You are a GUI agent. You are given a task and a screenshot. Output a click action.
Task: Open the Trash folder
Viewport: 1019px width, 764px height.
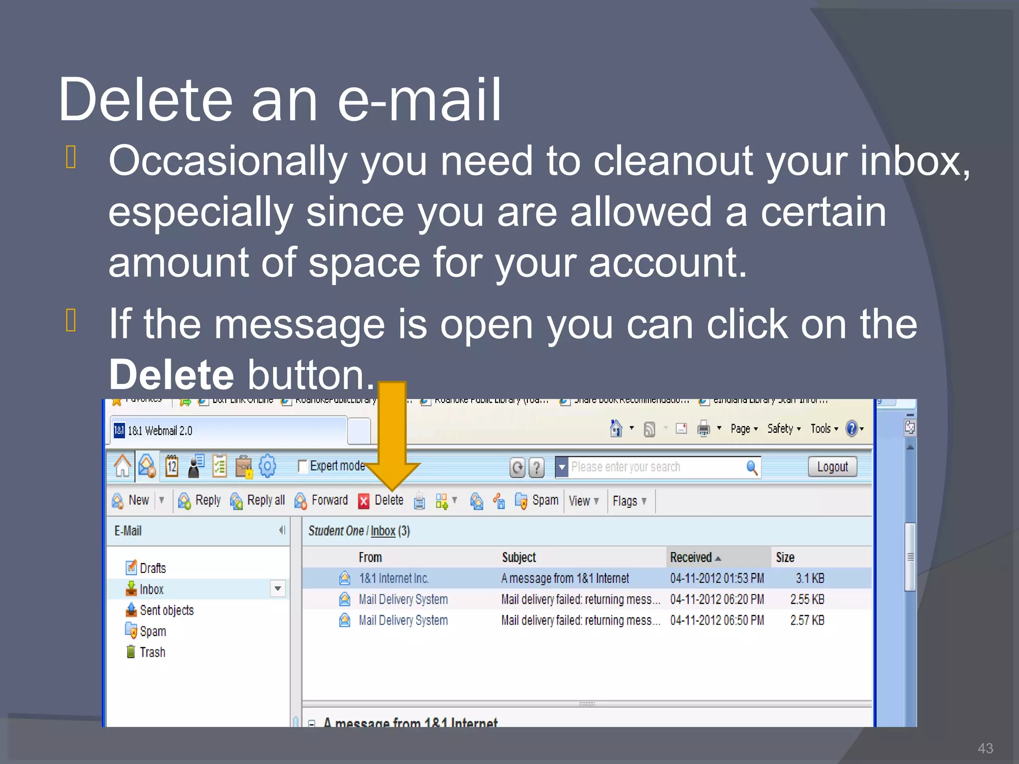coord(146,652)
